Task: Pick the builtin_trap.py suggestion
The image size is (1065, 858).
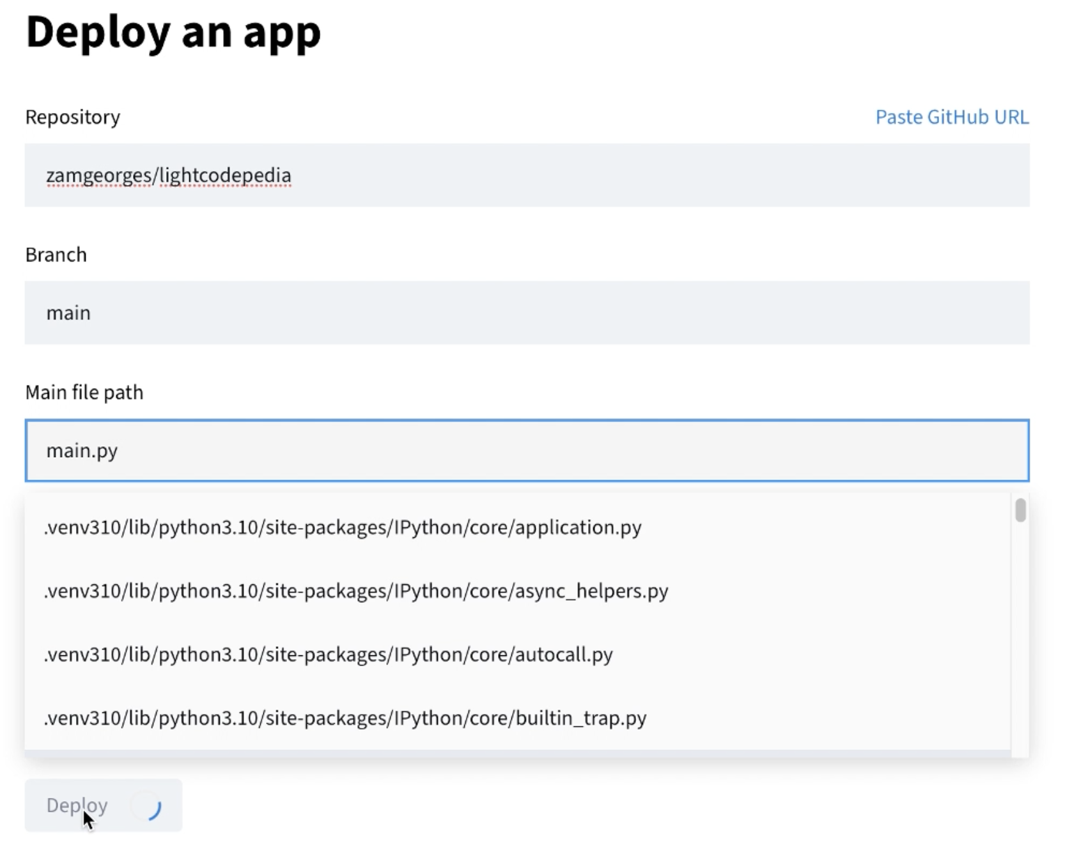Action: [345, 717]
